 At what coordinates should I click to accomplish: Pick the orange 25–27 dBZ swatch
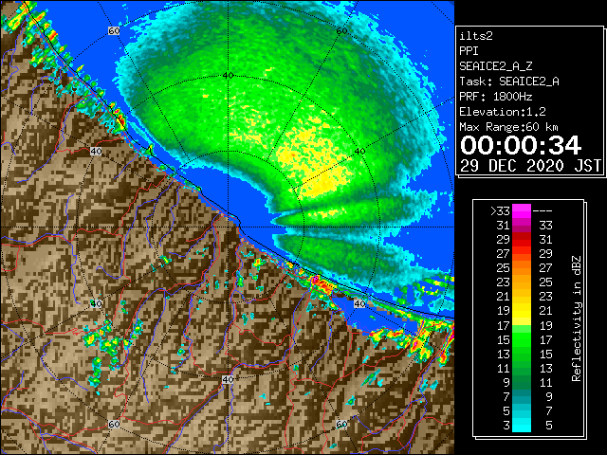522,268
